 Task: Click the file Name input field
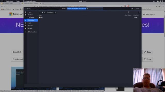click(x=85, y=9)
